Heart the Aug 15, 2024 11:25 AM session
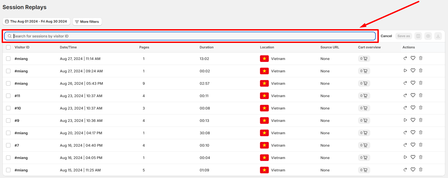This screenshot has width=448, height=178. [413, 170]
